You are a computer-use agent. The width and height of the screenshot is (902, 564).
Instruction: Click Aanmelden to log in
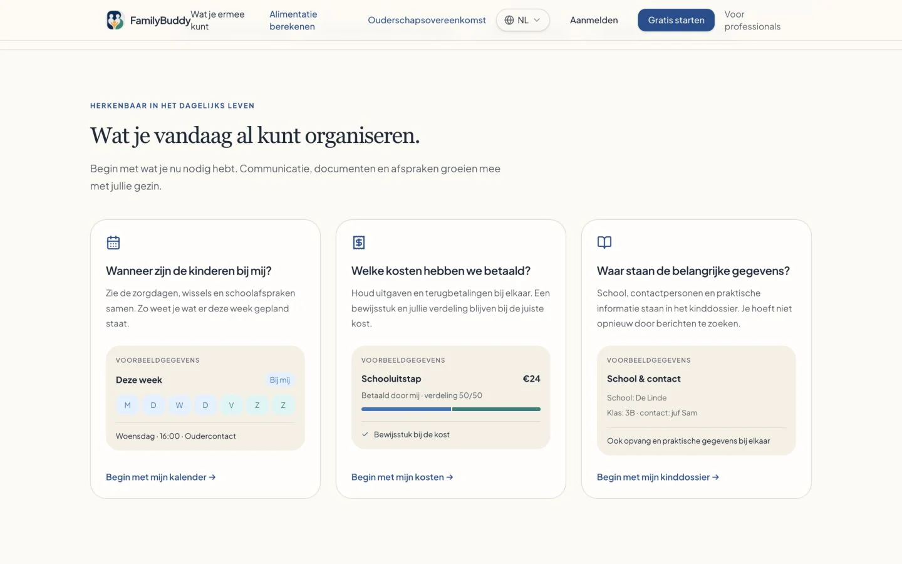pos(594,20)
